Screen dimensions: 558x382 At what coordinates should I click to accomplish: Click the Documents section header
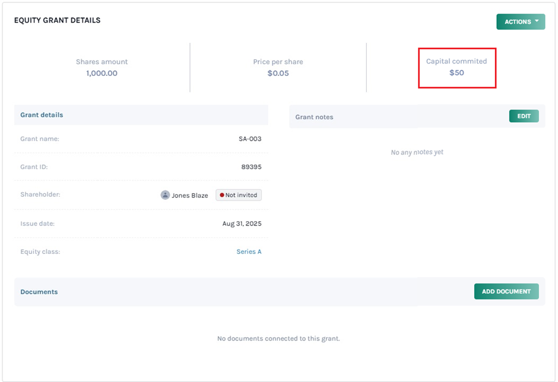click(39, 292)
